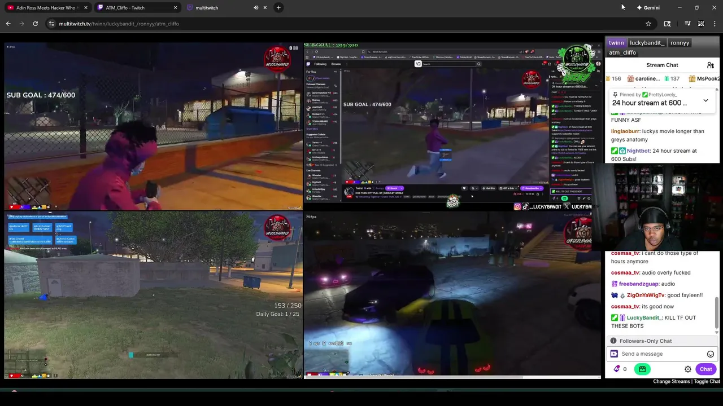This screenshot has height=406, width=723.
Task: Open the message effects icon in chat box
Action: tap(614, 354)
